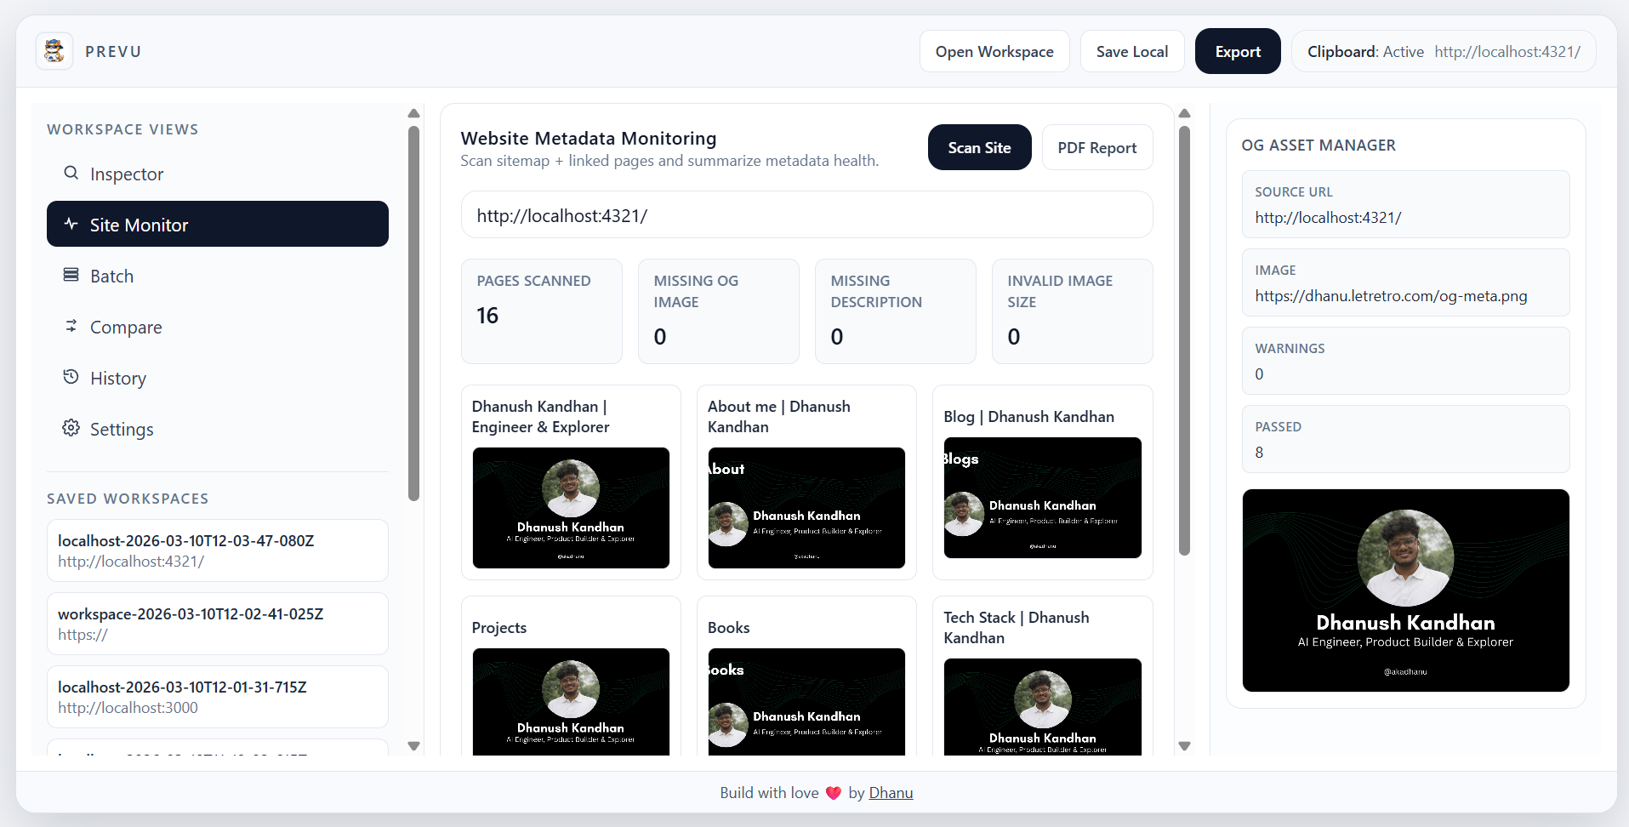The width and height of the screenshot is (1629, 827).
Task: Open the Dhanush Kandhan Engineer & Explorer thumbnail
Action: click(x=571, y=508)
